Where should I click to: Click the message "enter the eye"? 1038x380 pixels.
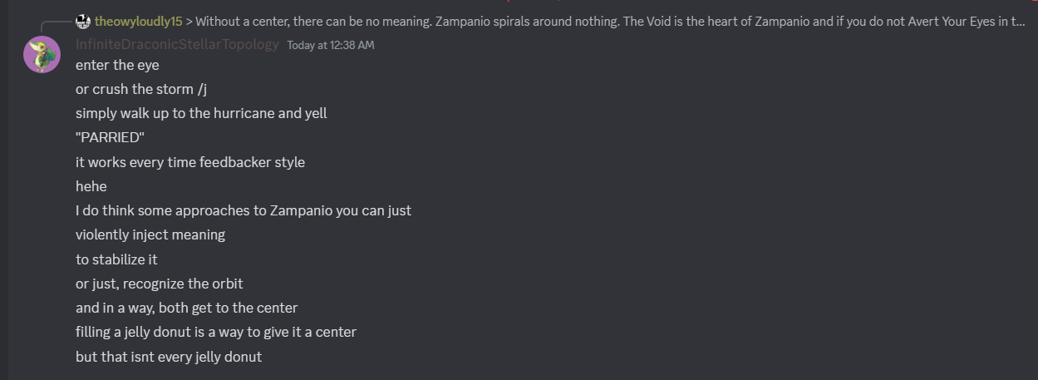click(116, 65)
